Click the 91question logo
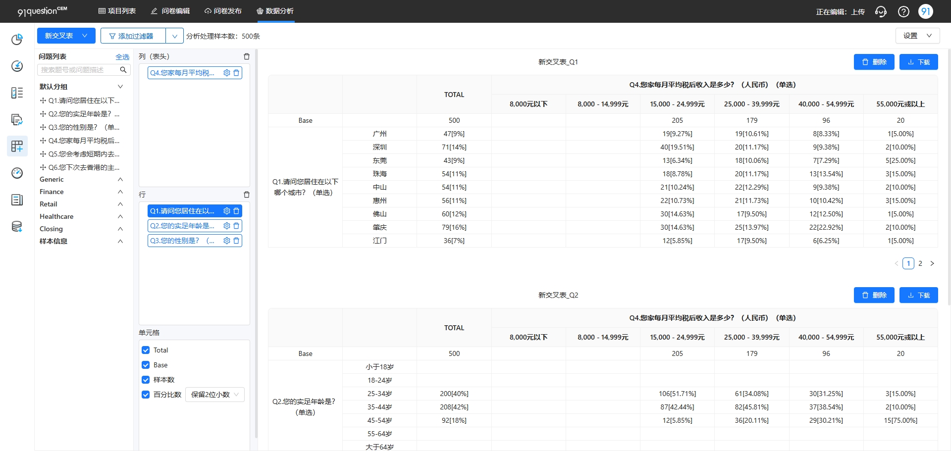 click(42, 11)
